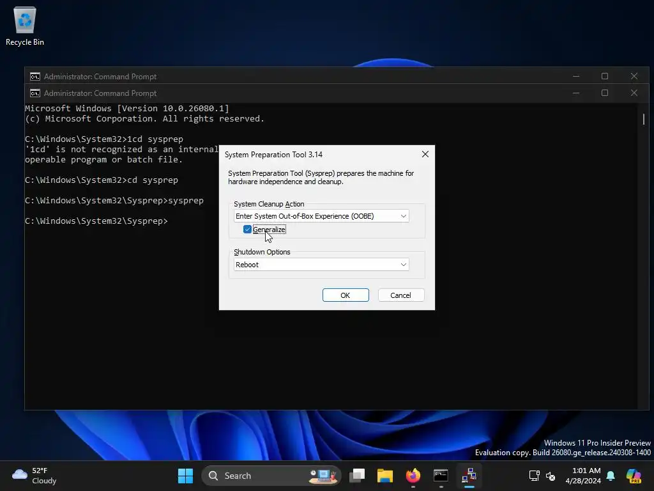Click the 'C:\Windows\System32\Sysprep>sysprep' line
This screenshot has height=491, width=654.
tap(114, 200)
